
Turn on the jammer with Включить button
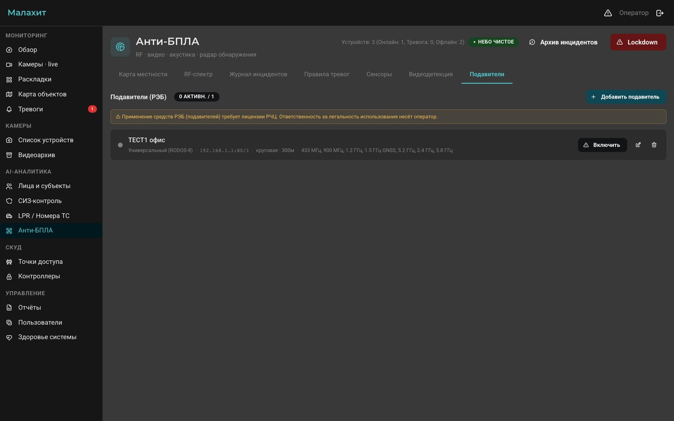pyautogui.click(x=602, y=145)
